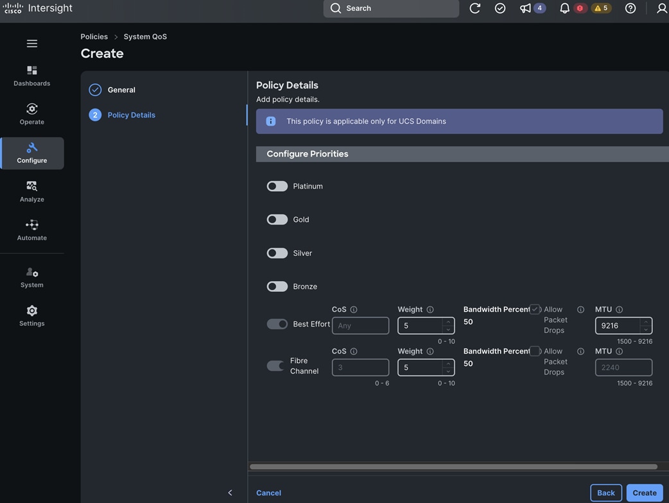This screenshot has height=503, width=669.
Task: Increase Best Effort MTU with up arrow
Action: [x=645, y=322]
